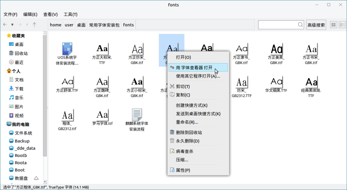Choose 复制(C) in context menu
Image resolution: width=347 pixels, height=190 pixels.
point(198,95)
